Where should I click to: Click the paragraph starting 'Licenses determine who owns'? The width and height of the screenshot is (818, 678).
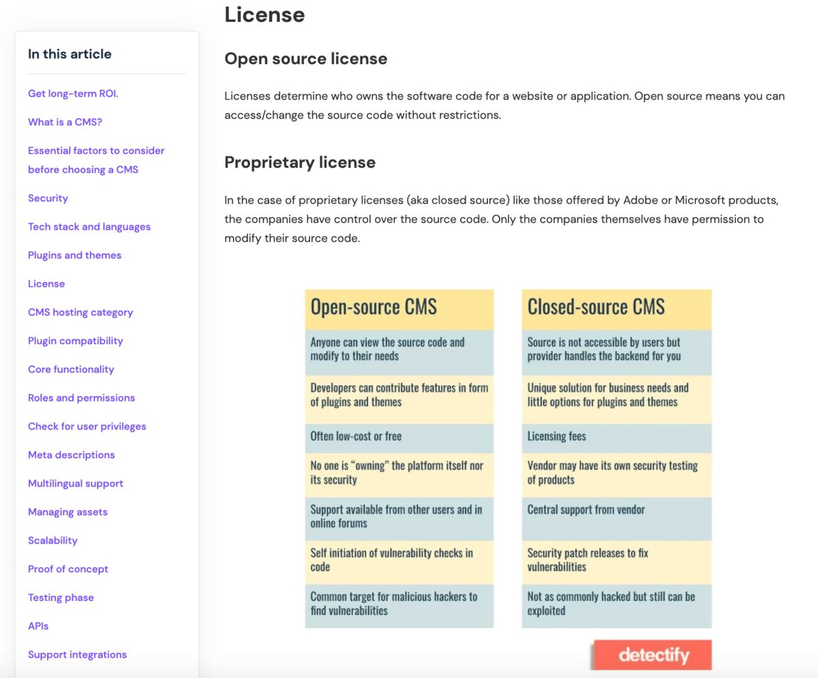point(504,106)
